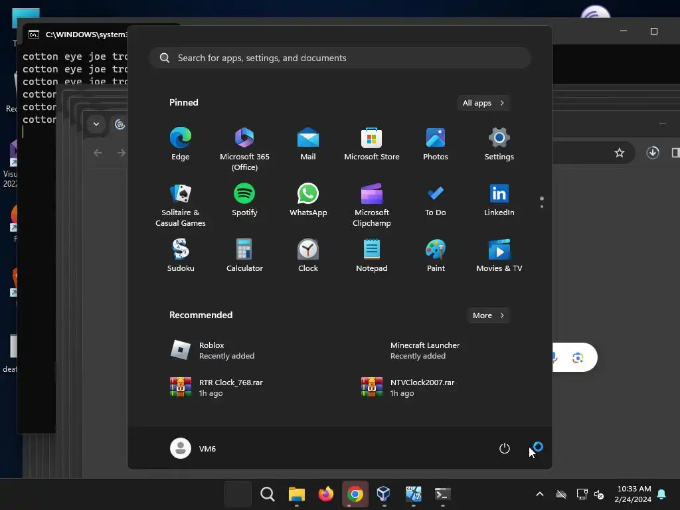Launch WhatsApp from pinned apps

[308, 200]
